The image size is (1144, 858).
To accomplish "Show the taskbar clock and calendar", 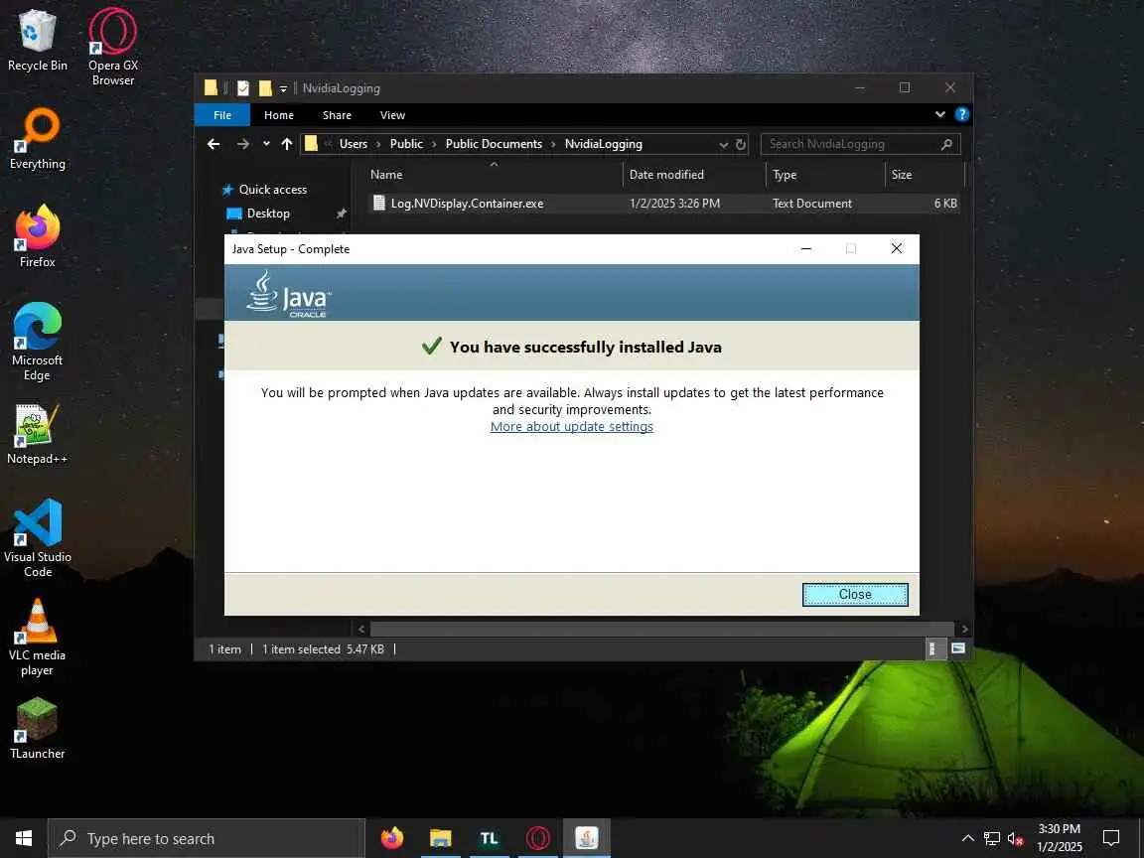I will click(1060, 838).
